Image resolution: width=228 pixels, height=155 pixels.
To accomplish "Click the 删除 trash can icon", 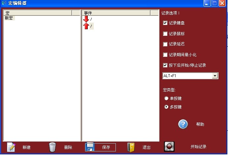I will [52, 147].
